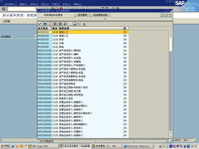Select row 6051060000 其他业务收入-改装收入
Screen dimensions: 199x149
(83, 135)
